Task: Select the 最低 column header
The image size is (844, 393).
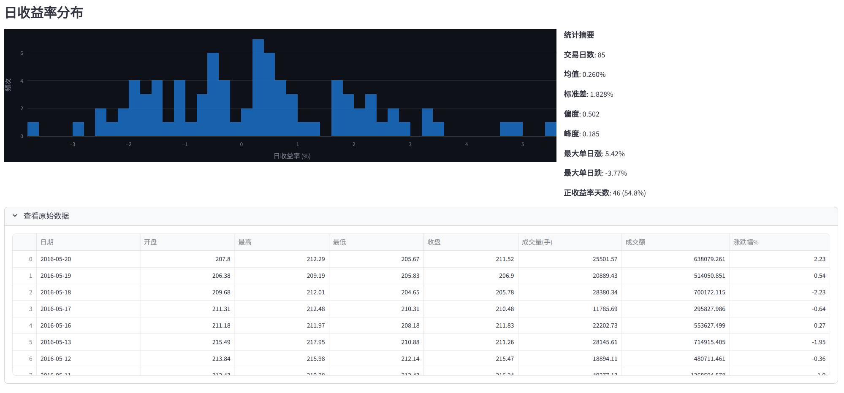Action: click(339, 242)
